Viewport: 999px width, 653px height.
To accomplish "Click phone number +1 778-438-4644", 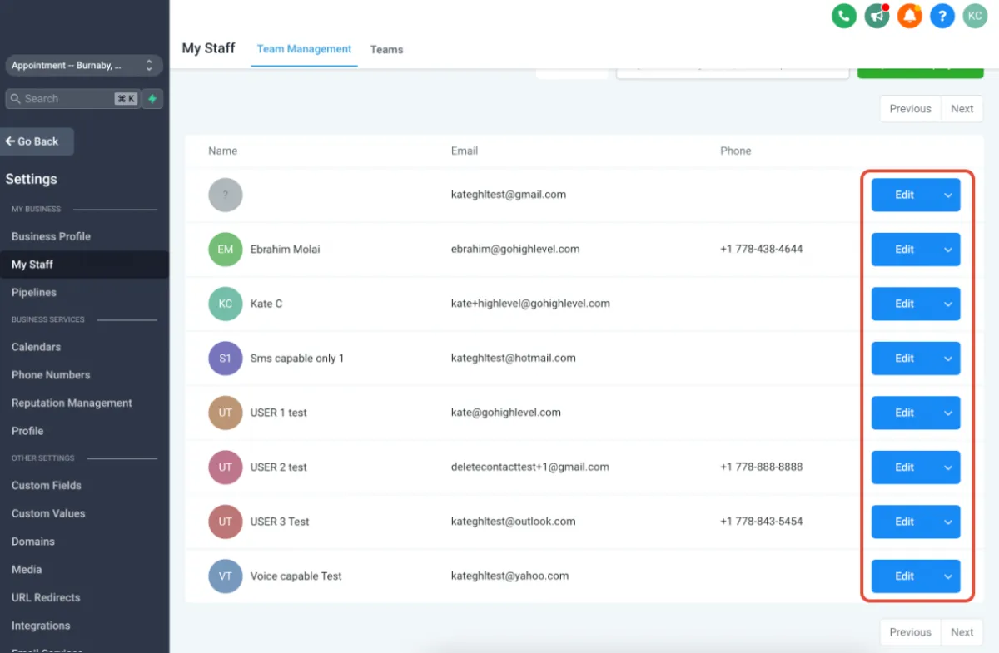I will [761, 249].
